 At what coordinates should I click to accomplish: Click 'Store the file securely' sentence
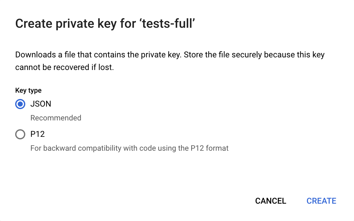click(223, 55)
